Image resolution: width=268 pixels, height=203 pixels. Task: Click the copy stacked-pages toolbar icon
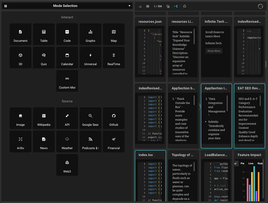[x=168, y=6]
